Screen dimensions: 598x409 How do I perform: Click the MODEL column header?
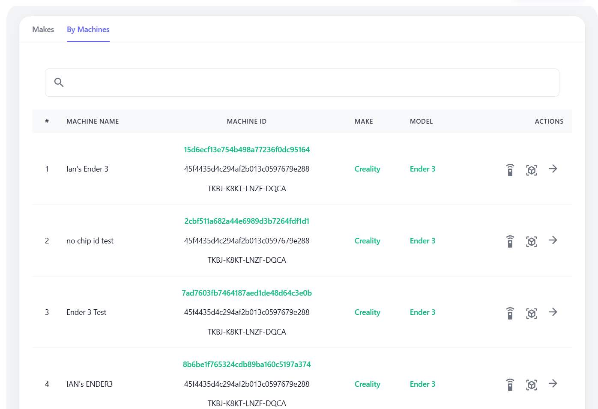tap(422, 122)
